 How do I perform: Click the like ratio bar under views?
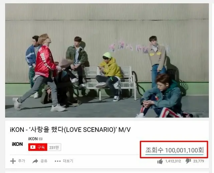[175, 155]
